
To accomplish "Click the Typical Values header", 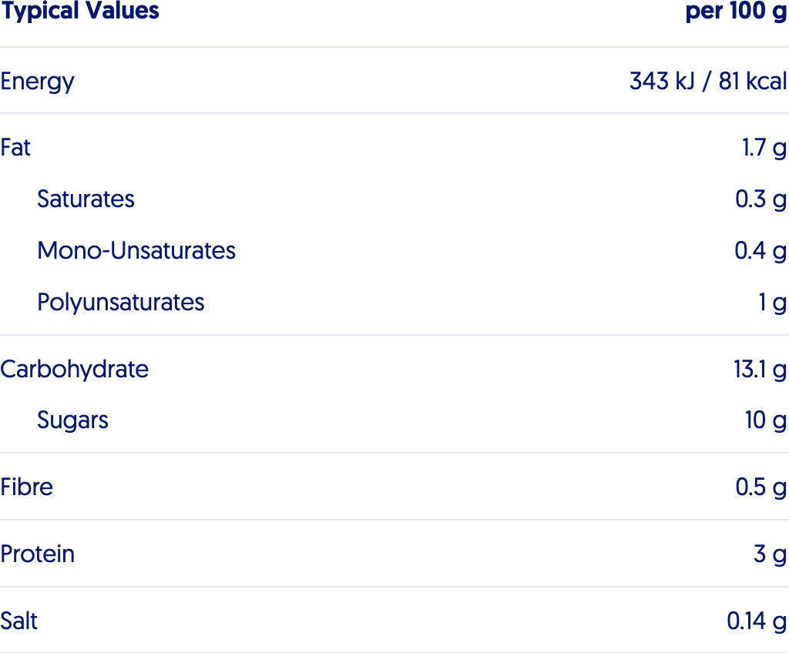I will pos(80,11).
